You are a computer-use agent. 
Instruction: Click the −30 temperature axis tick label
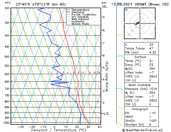21,127
